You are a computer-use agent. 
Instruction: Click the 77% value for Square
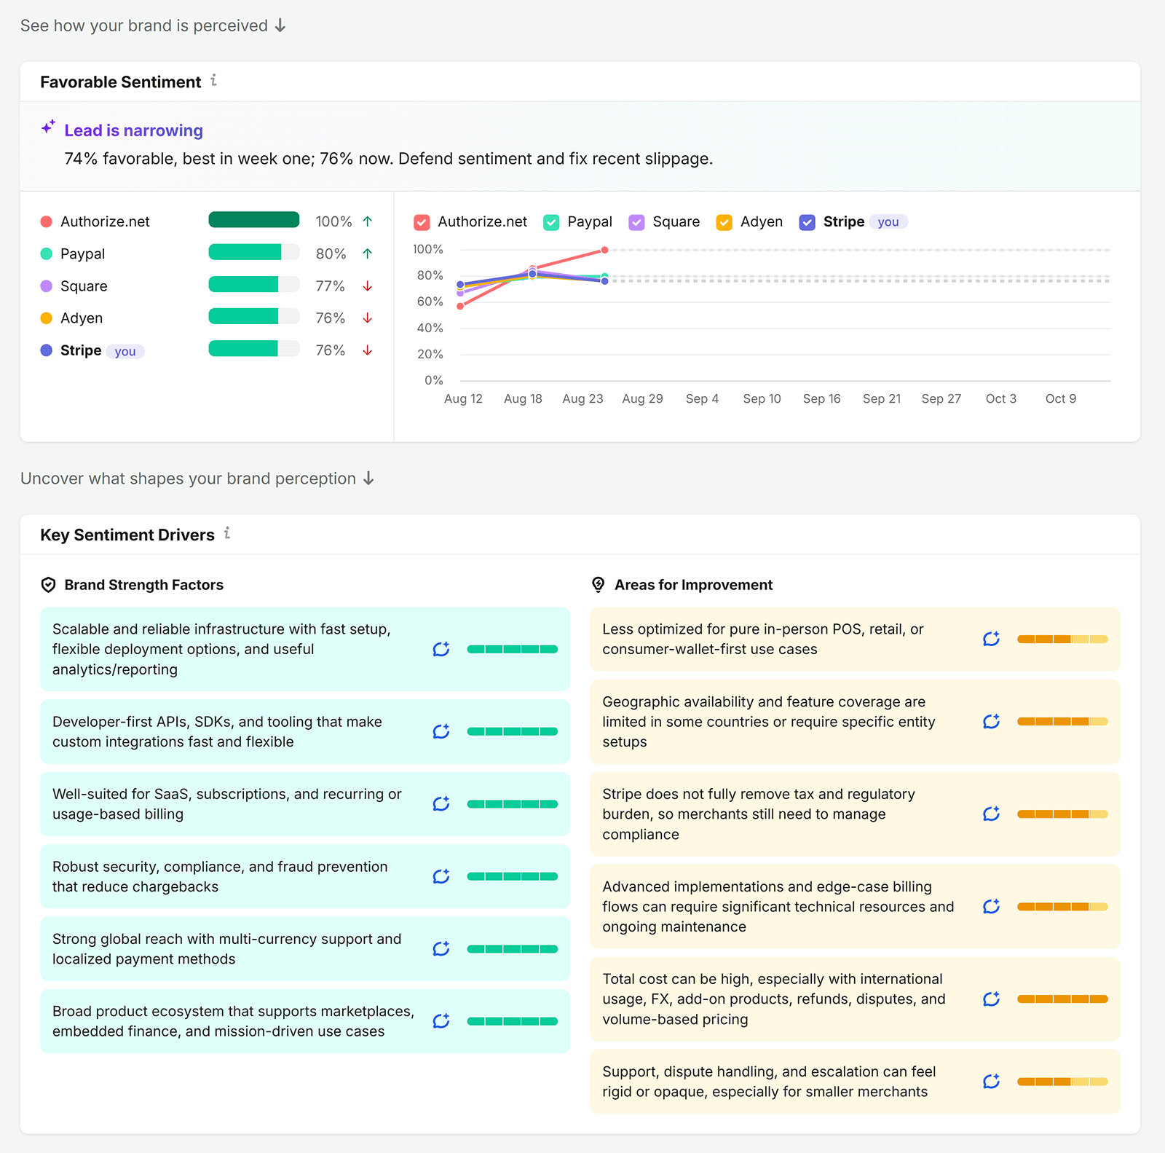tap(331, 286)
